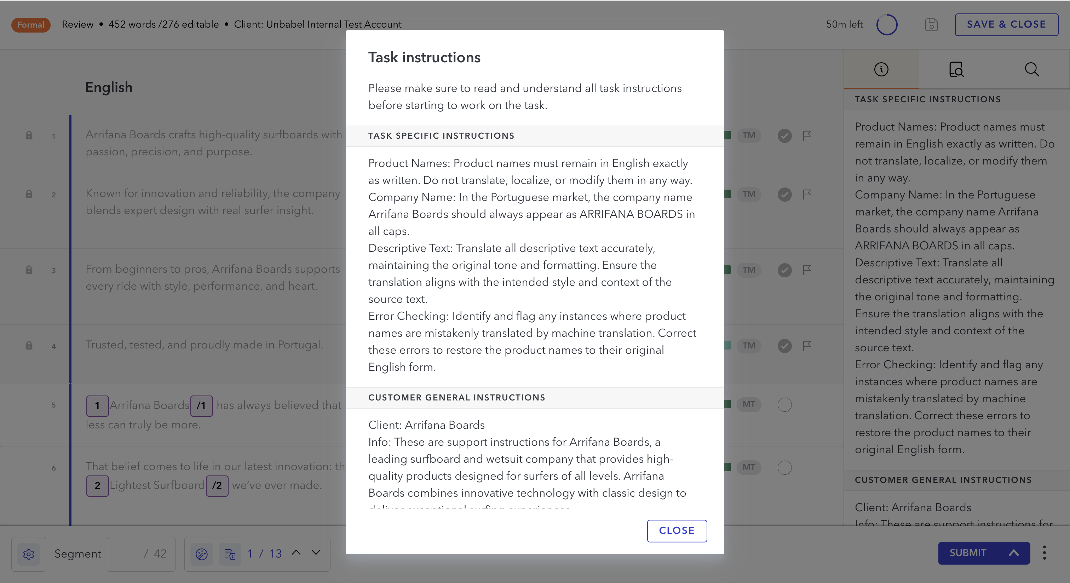Click the palette icon in the bottom toolbar
The width and height of the screenshot is (1070, 583).
201,554
